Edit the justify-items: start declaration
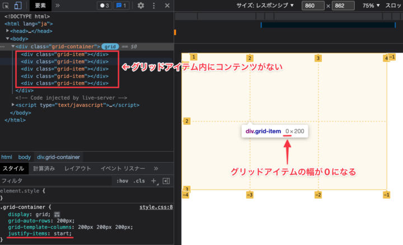 click(x=40, y=233)
